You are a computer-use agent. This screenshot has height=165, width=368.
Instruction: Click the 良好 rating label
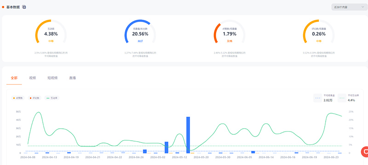pyautogui.click(x=140, y=41)
